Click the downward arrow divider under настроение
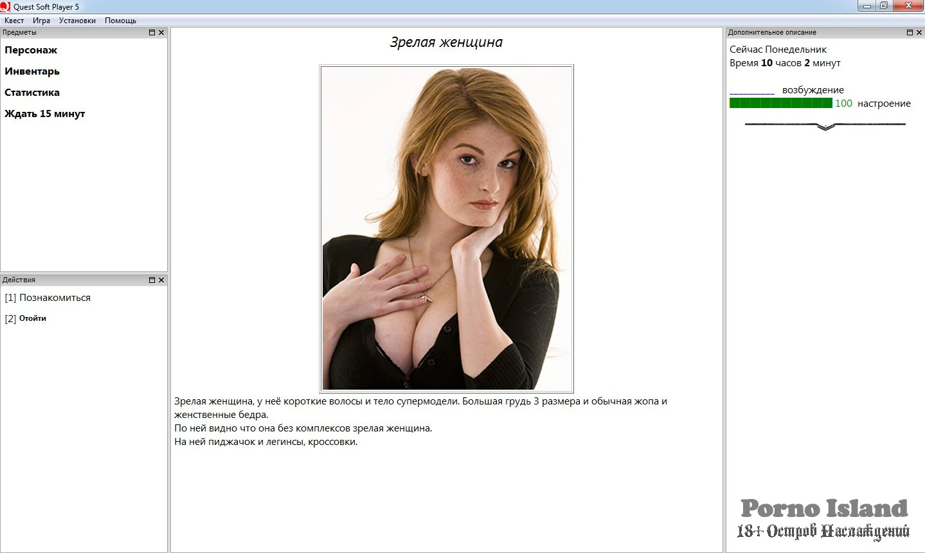The image size is (925, 553). [825, 126]
